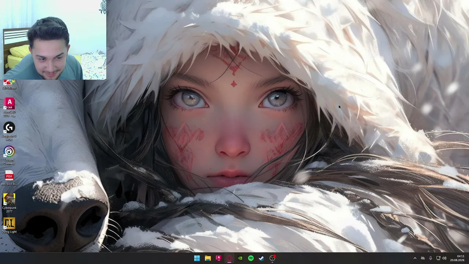The height and width of the screenshot is (264, 469).
Task: Select the Cyberpunk 2077 desktop shortcut
Action: [x=9, y=203]
